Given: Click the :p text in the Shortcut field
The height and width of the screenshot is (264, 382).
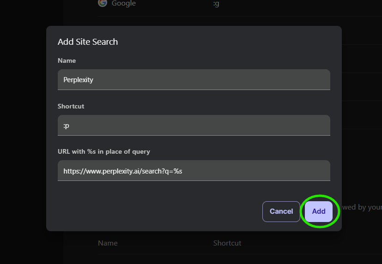Looking at the screenshot, I should pos(66,126).
